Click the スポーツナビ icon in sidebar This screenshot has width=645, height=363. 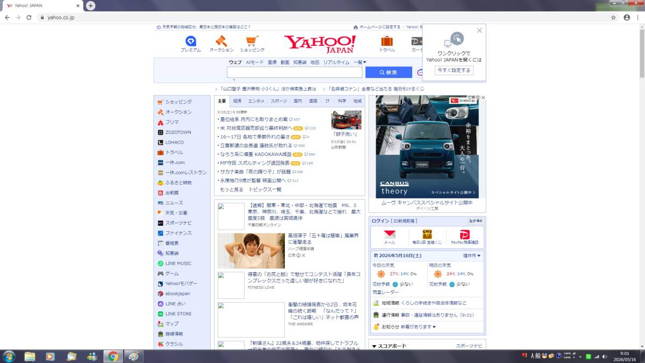[160, 223]
